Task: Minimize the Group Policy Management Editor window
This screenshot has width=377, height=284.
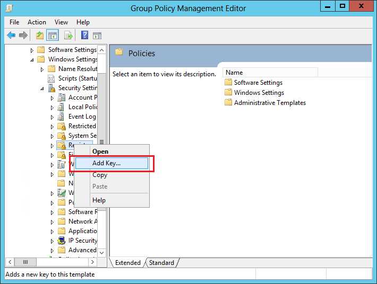Action: (x=328, y=6)
